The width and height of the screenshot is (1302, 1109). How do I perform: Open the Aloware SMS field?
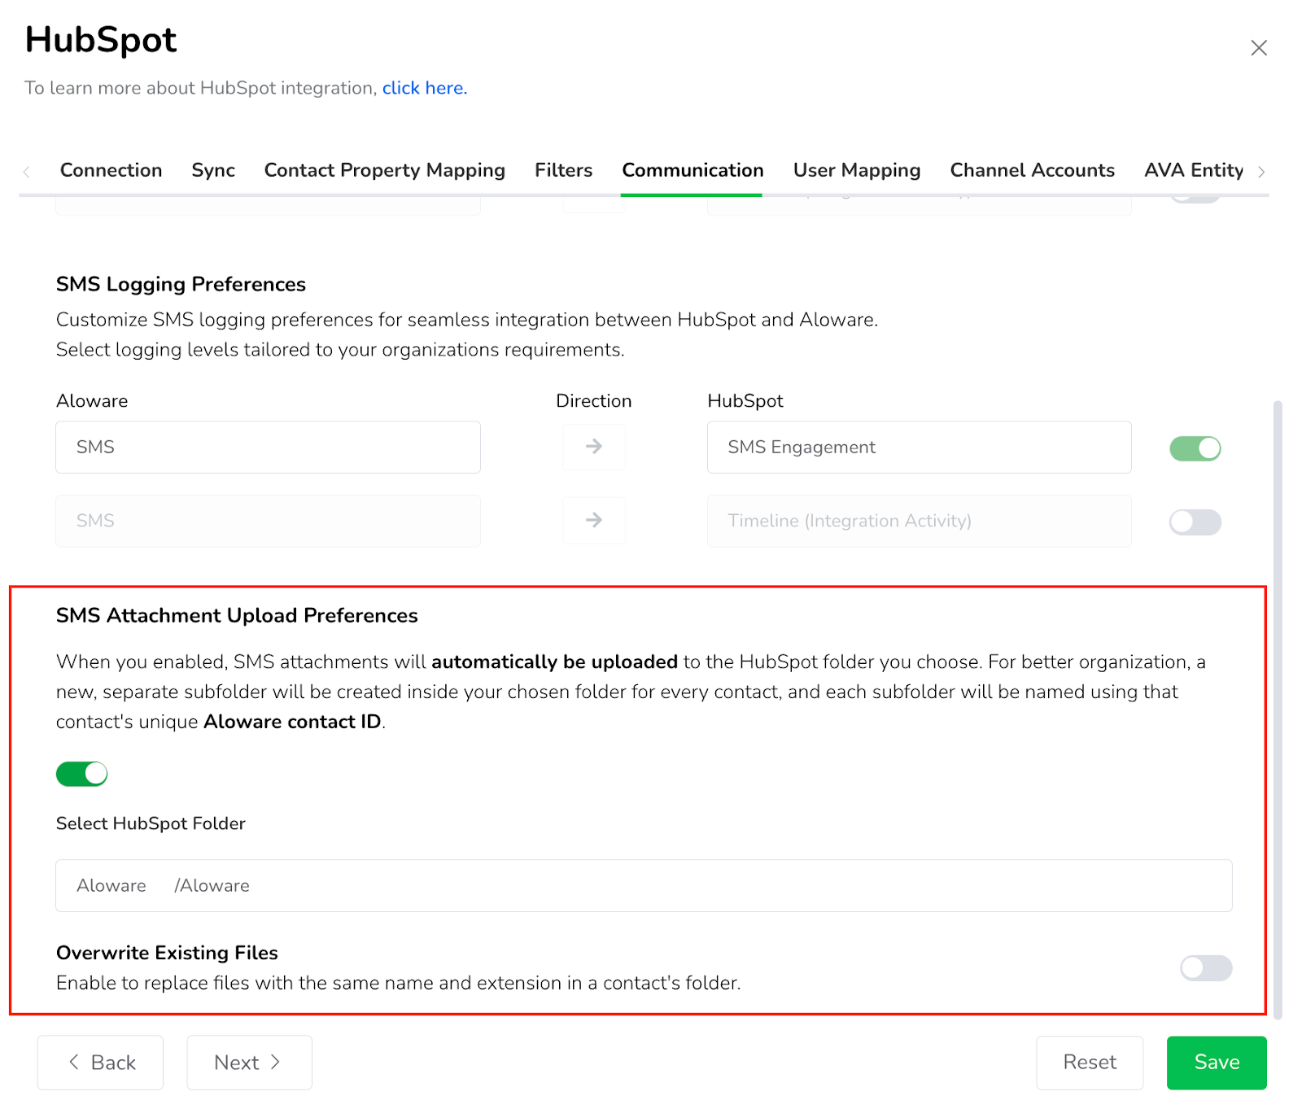pos(268,447)
